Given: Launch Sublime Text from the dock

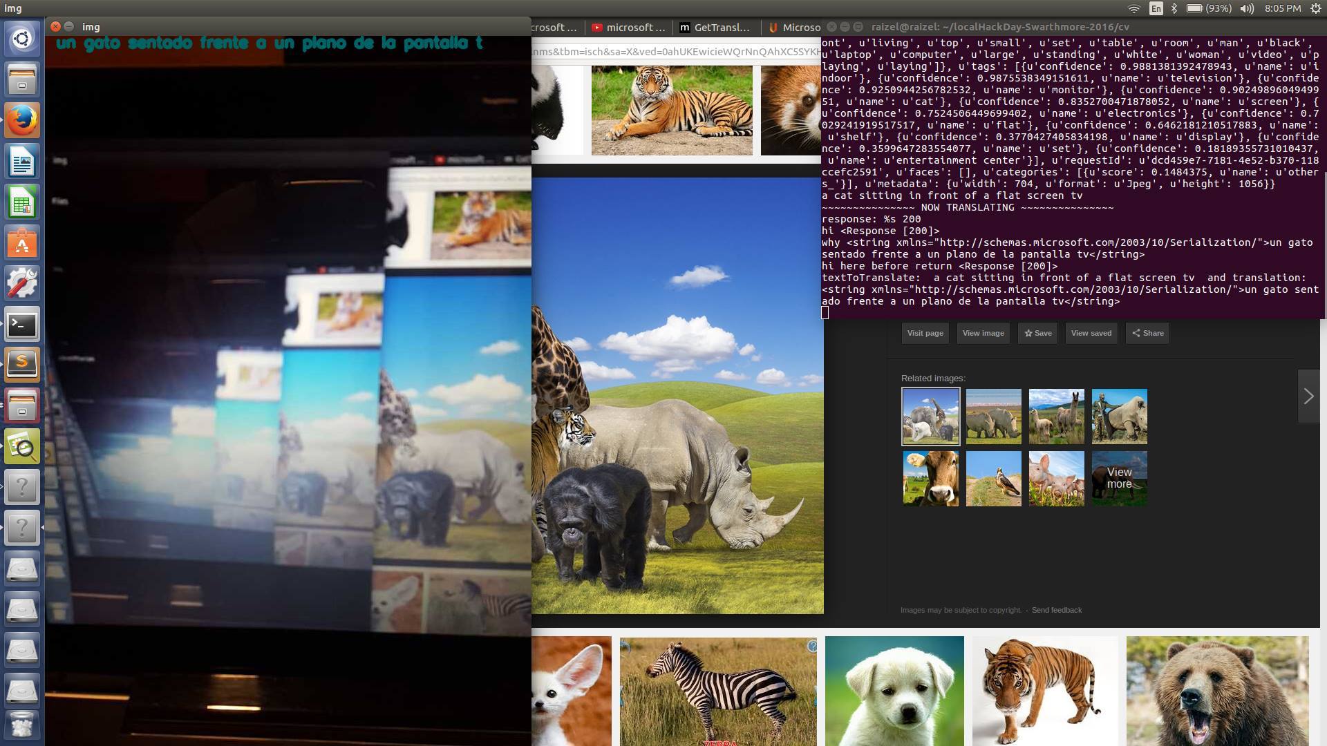Looking at the screenshot, I should pyautogui.click(x=22, y=364).
